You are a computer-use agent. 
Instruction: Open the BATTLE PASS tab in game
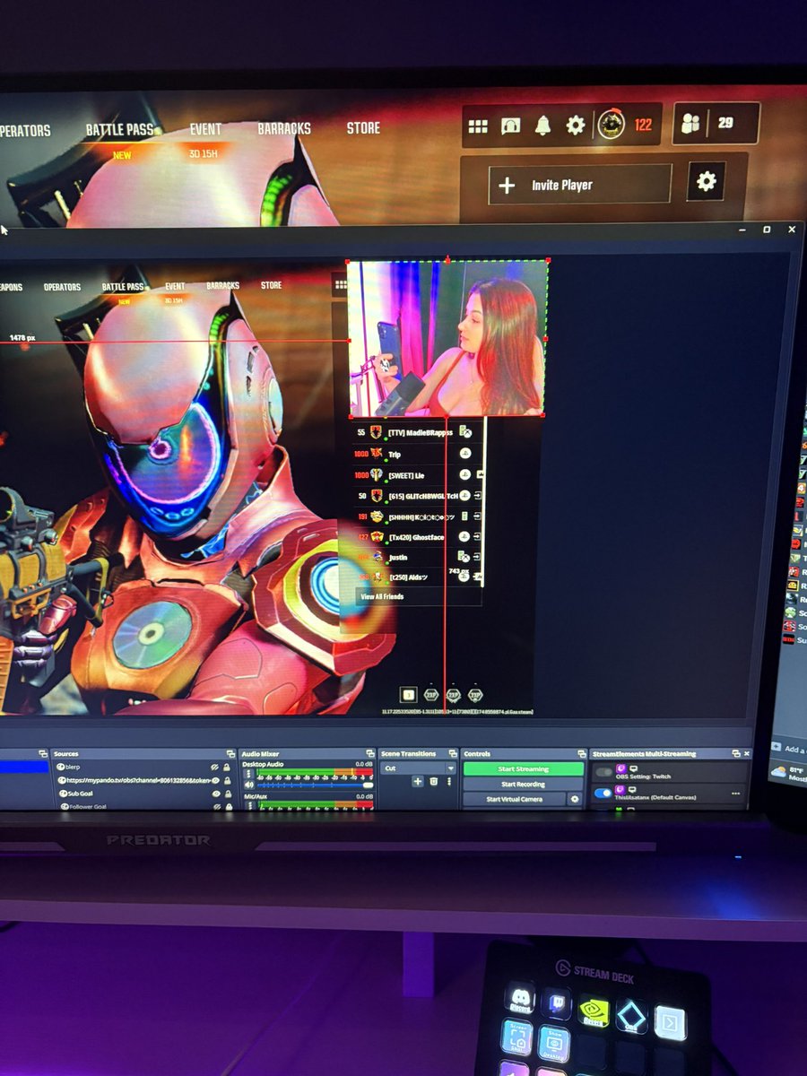[x=121, y=130]
